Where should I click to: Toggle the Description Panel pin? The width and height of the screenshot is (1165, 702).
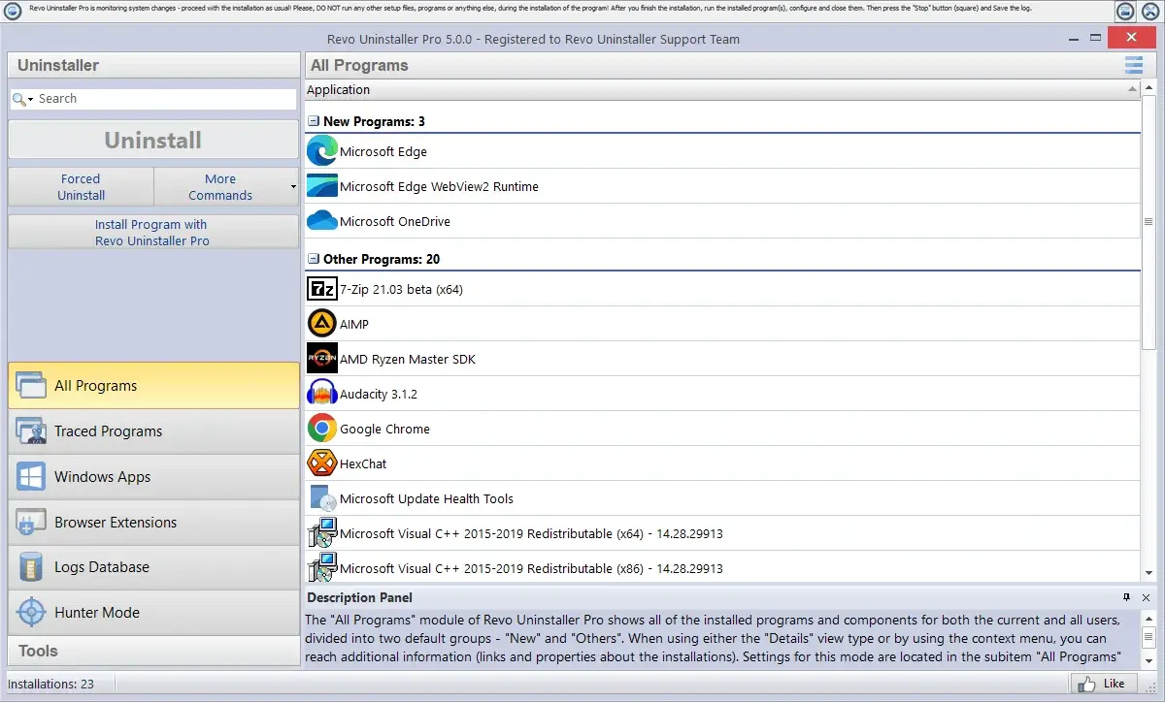1127,597
